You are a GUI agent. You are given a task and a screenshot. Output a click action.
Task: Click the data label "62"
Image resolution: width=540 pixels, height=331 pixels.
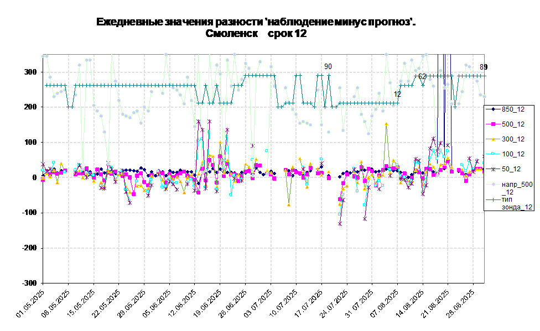click(x=422, y=76)
